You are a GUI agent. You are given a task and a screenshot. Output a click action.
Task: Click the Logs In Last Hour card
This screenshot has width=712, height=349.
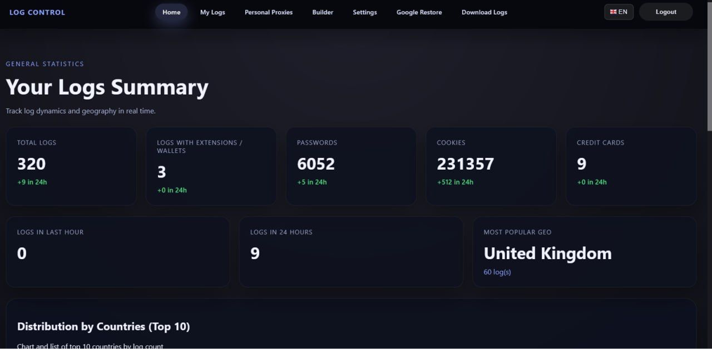pos(118,252)
